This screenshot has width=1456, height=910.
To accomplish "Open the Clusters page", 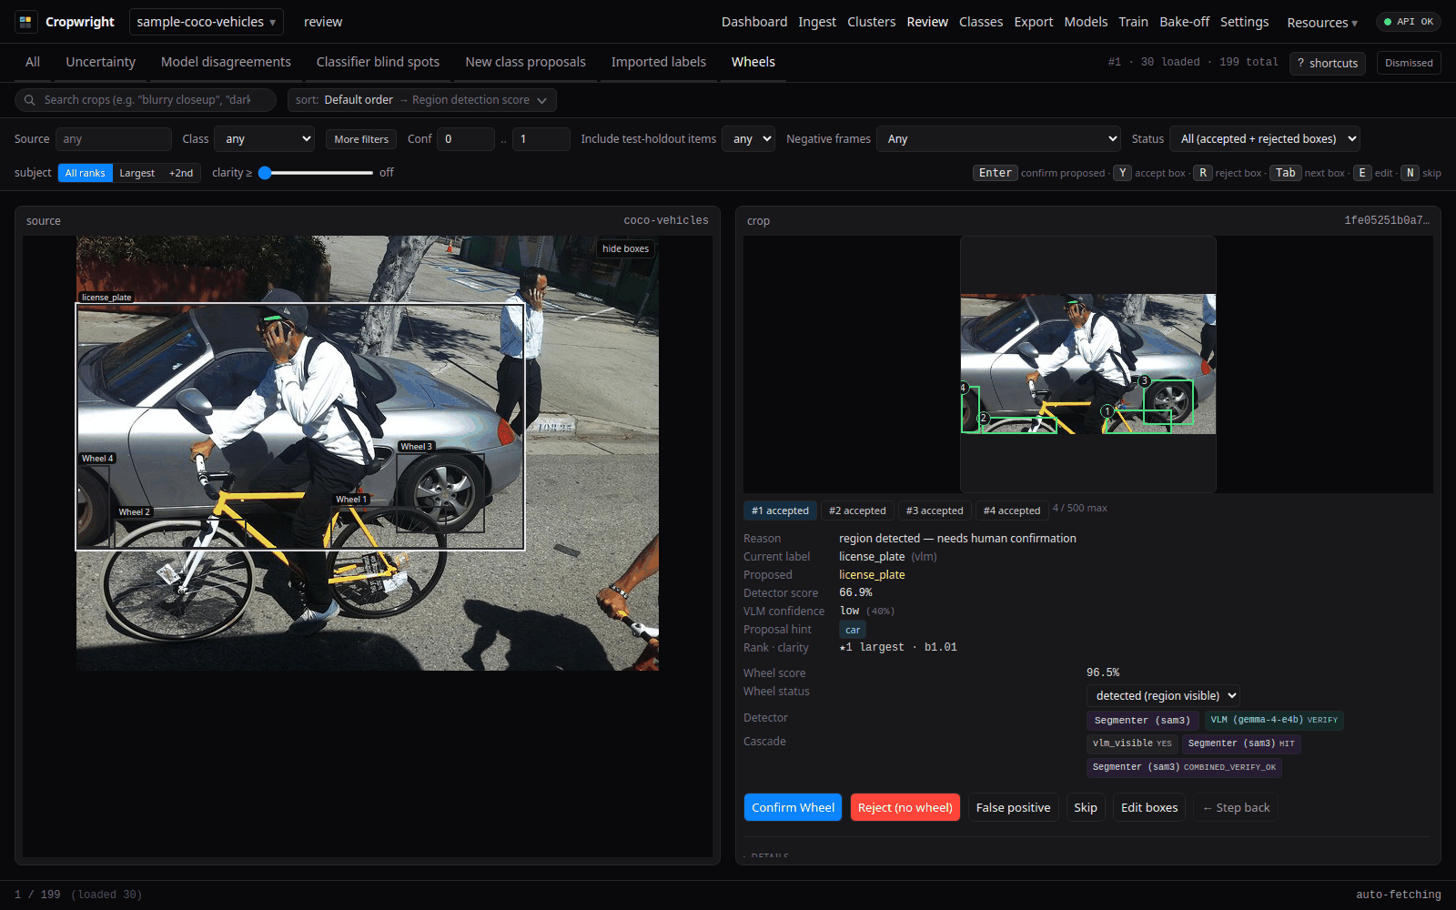I will tap(871, 22).
